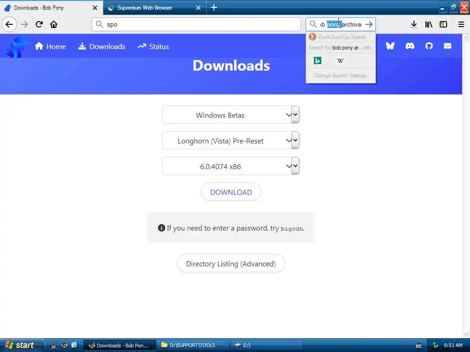Go to Home in site navigation

(x=50, y=46)
